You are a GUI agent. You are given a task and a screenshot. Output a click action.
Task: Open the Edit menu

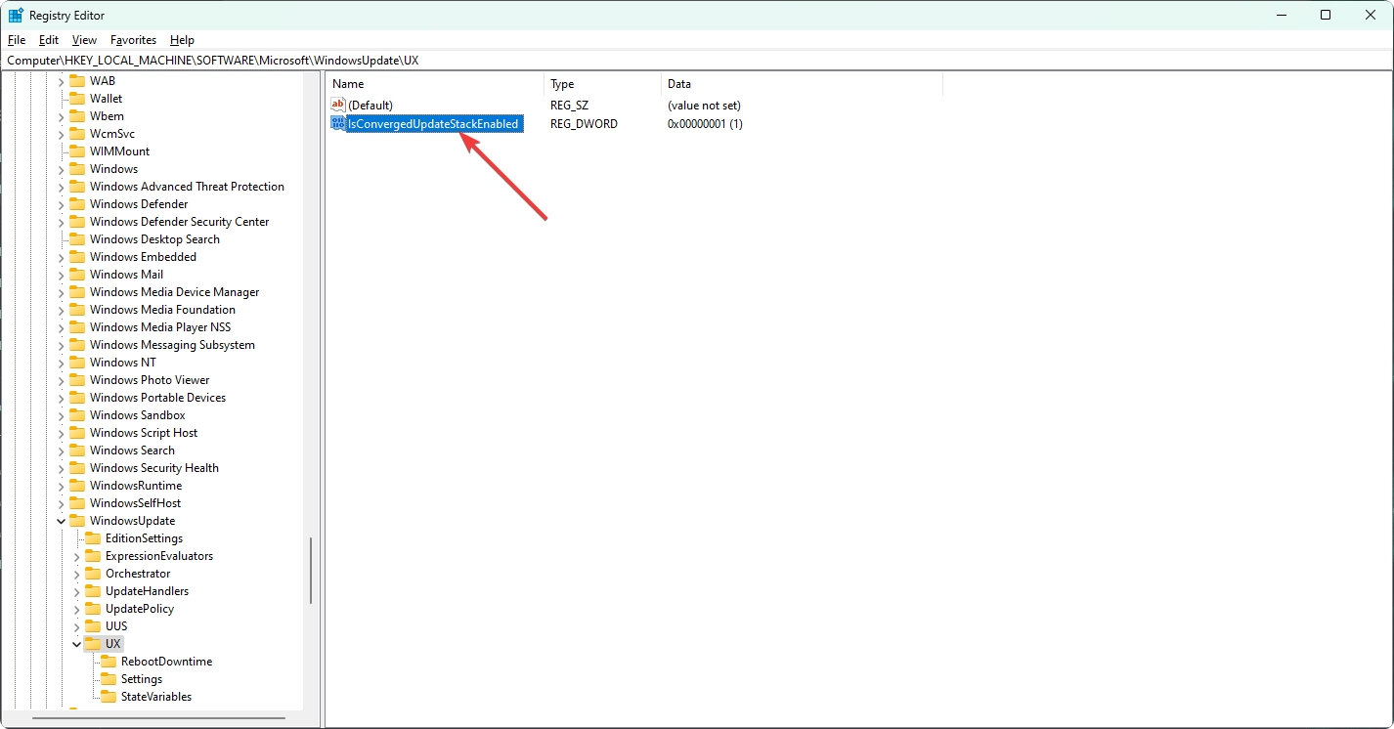(49, 40)
